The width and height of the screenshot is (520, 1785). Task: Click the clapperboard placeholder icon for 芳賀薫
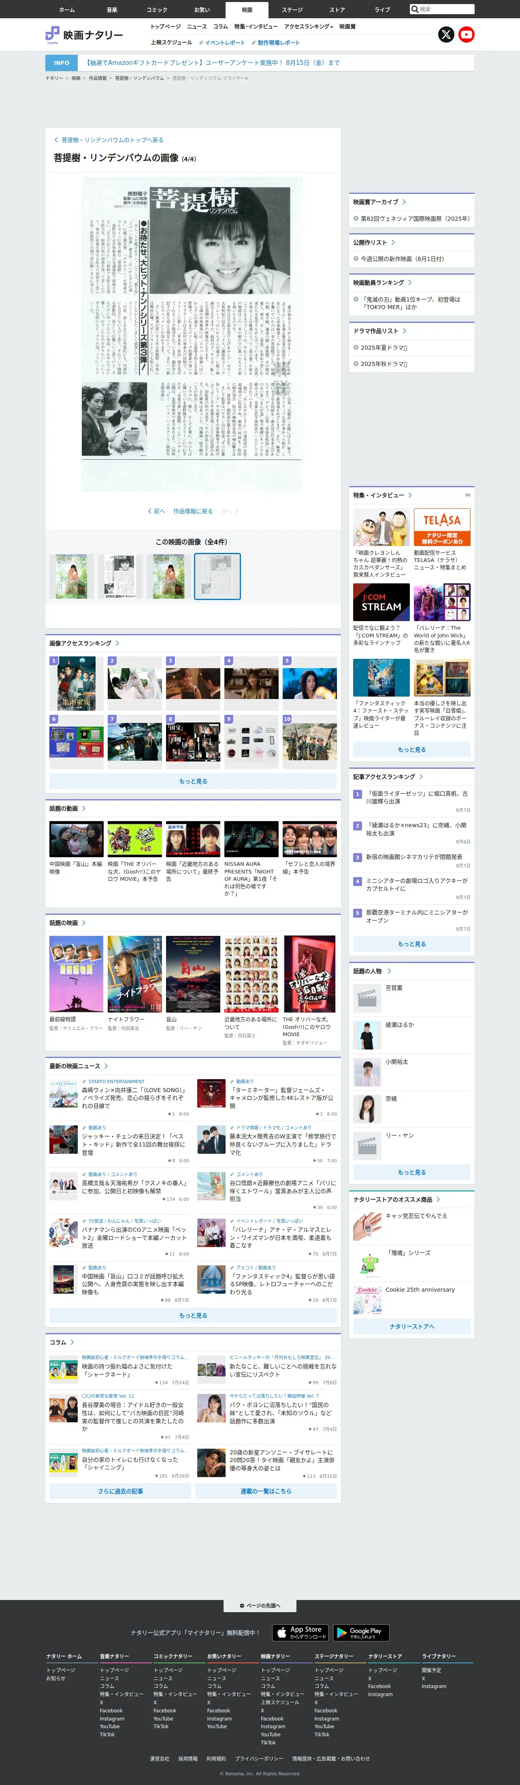(x=367, y=998)
